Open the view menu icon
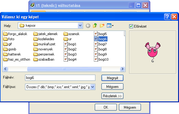 pyautogui.click(x=110, y=25)
